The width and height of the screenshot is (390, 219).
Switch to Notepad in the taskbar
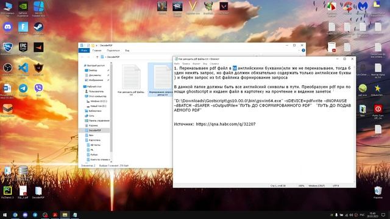point(75,215)
